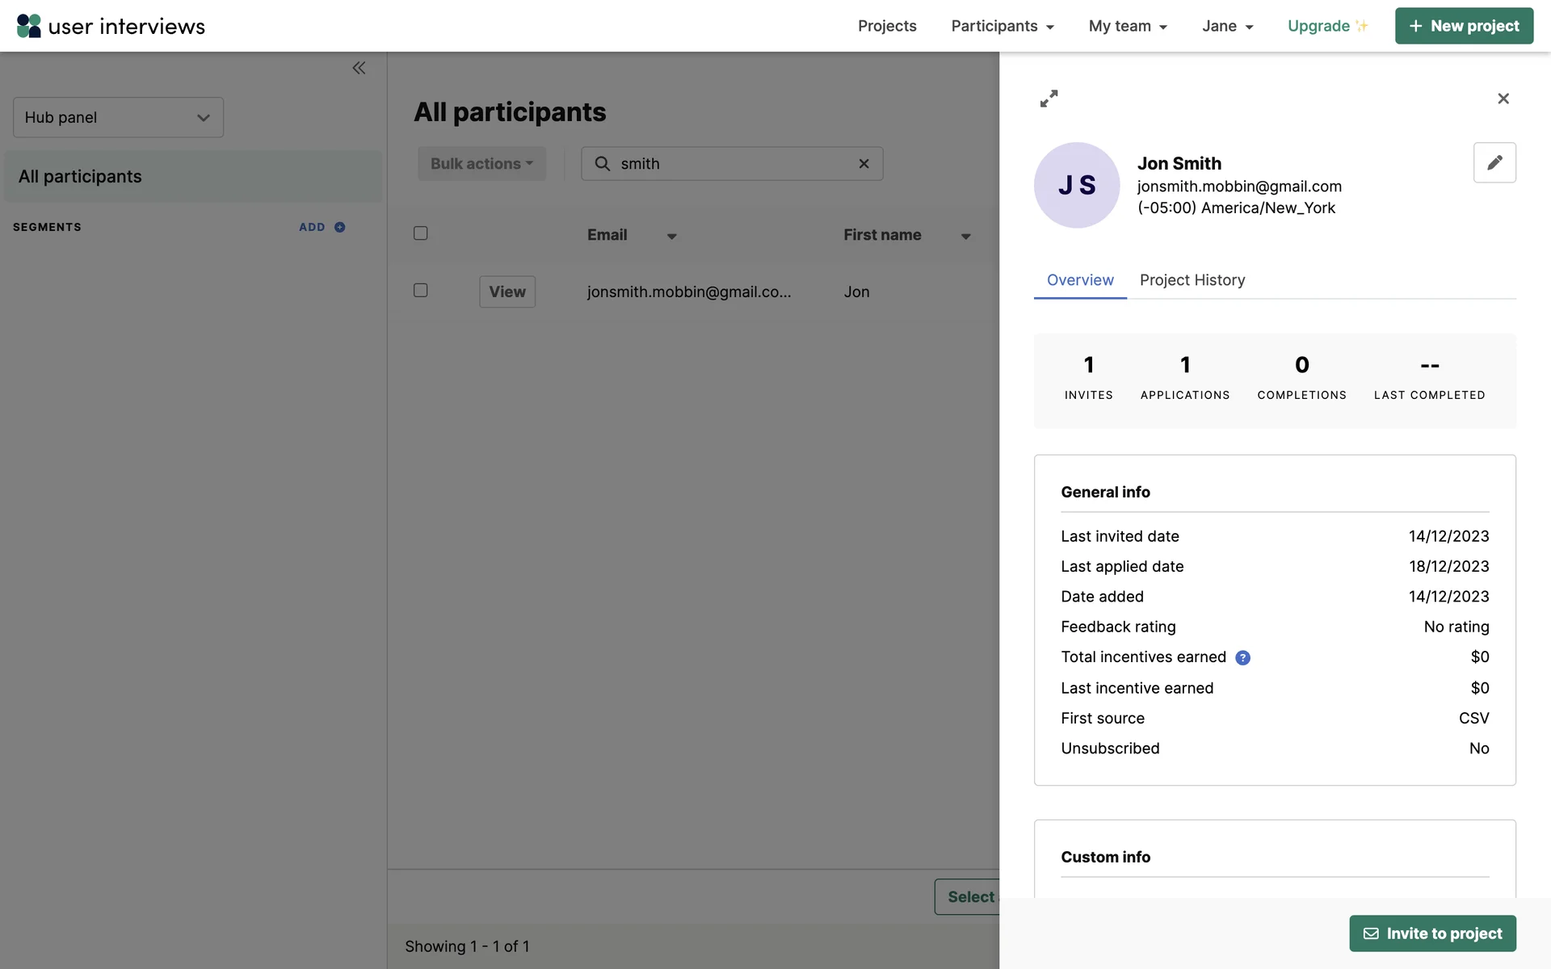Image resolution: width=1551 pixels, height=969 pixels.
Task: Open the First name column dropdown arrow
Action: [x=965, y=237]
